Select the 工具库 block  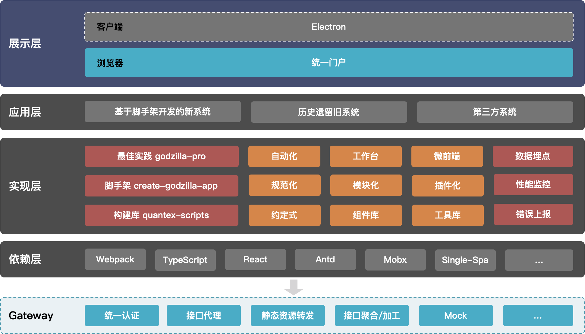point(448,215)
